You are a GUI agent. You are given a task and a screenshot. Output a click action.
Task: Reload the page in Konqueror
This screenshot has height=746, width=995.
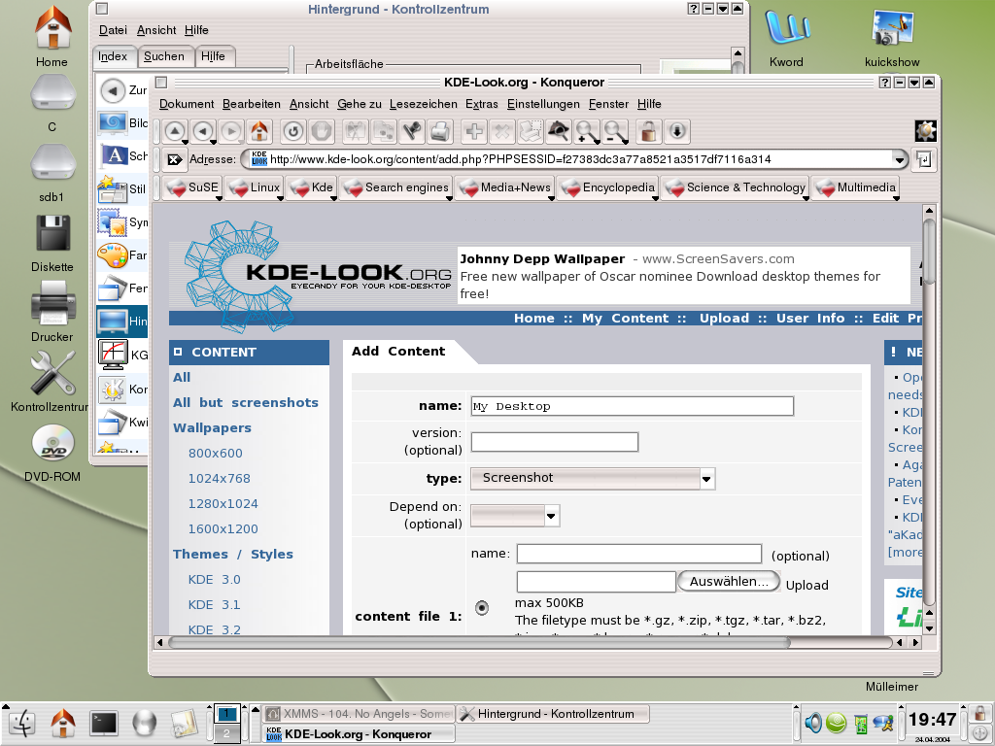pyautogui.click(x=293, y=131)
